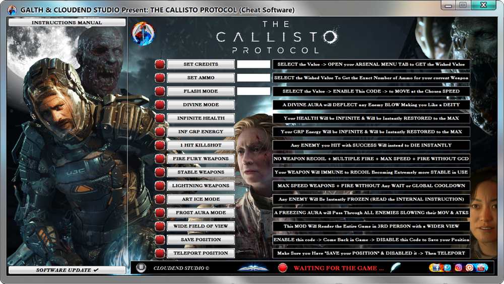Toggle the red light next to SET CREDITS
Screen dimensions: 504x284
[x=160, y=64]
